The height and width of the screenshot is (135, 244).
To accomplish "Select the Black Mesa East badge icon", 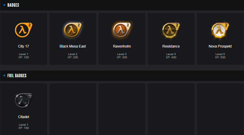I will click(73, 30).
